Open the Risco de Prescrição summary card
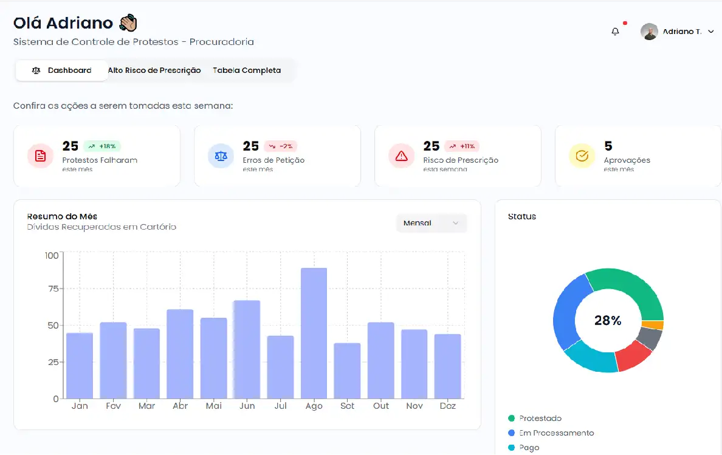 tap(458, 156)
